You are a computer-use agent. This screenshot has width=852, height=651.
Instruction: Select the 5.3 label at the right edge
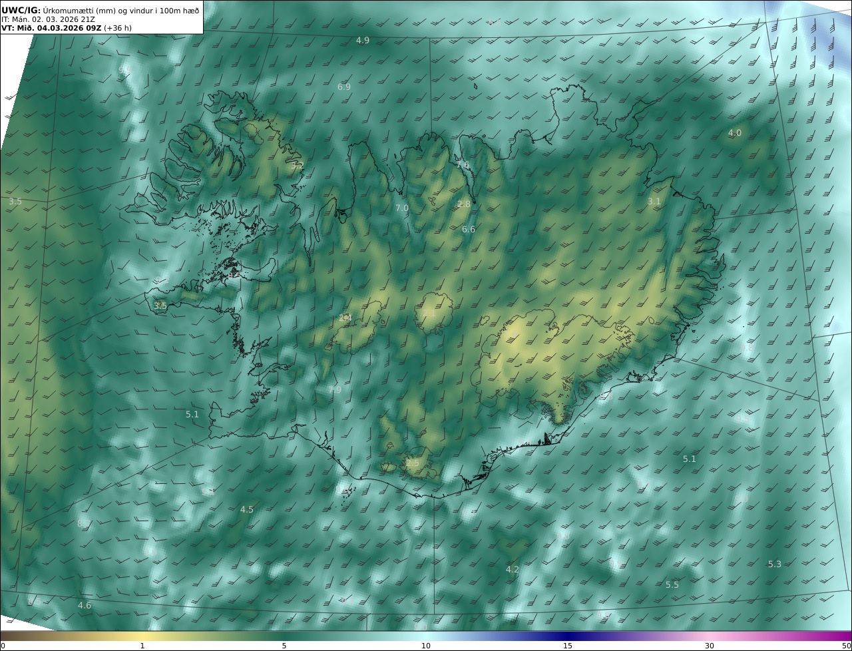tap(775, 564)
